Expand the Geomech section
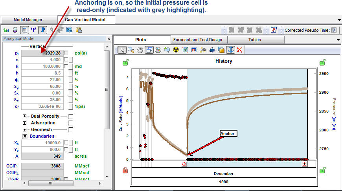The image size is (342, 191). coord(25,129)
